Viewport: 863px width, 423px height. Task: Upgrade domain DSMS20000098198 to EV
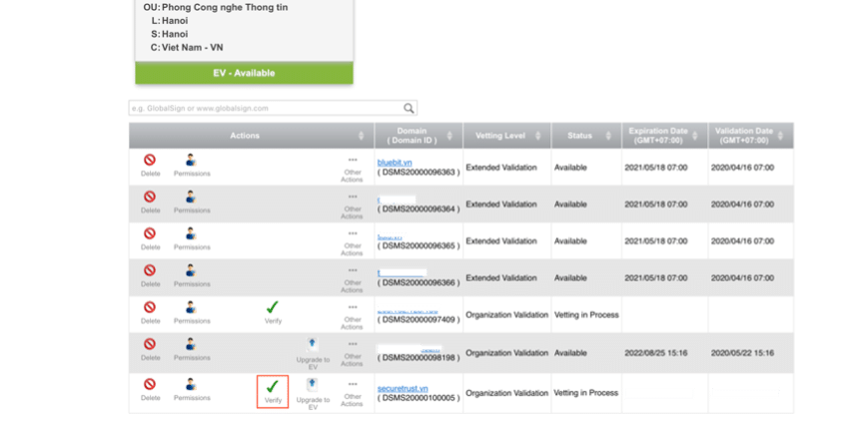point(312,350)
